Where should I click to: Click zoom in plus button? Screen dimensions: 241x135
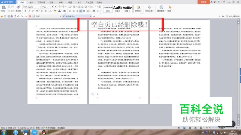236,128
